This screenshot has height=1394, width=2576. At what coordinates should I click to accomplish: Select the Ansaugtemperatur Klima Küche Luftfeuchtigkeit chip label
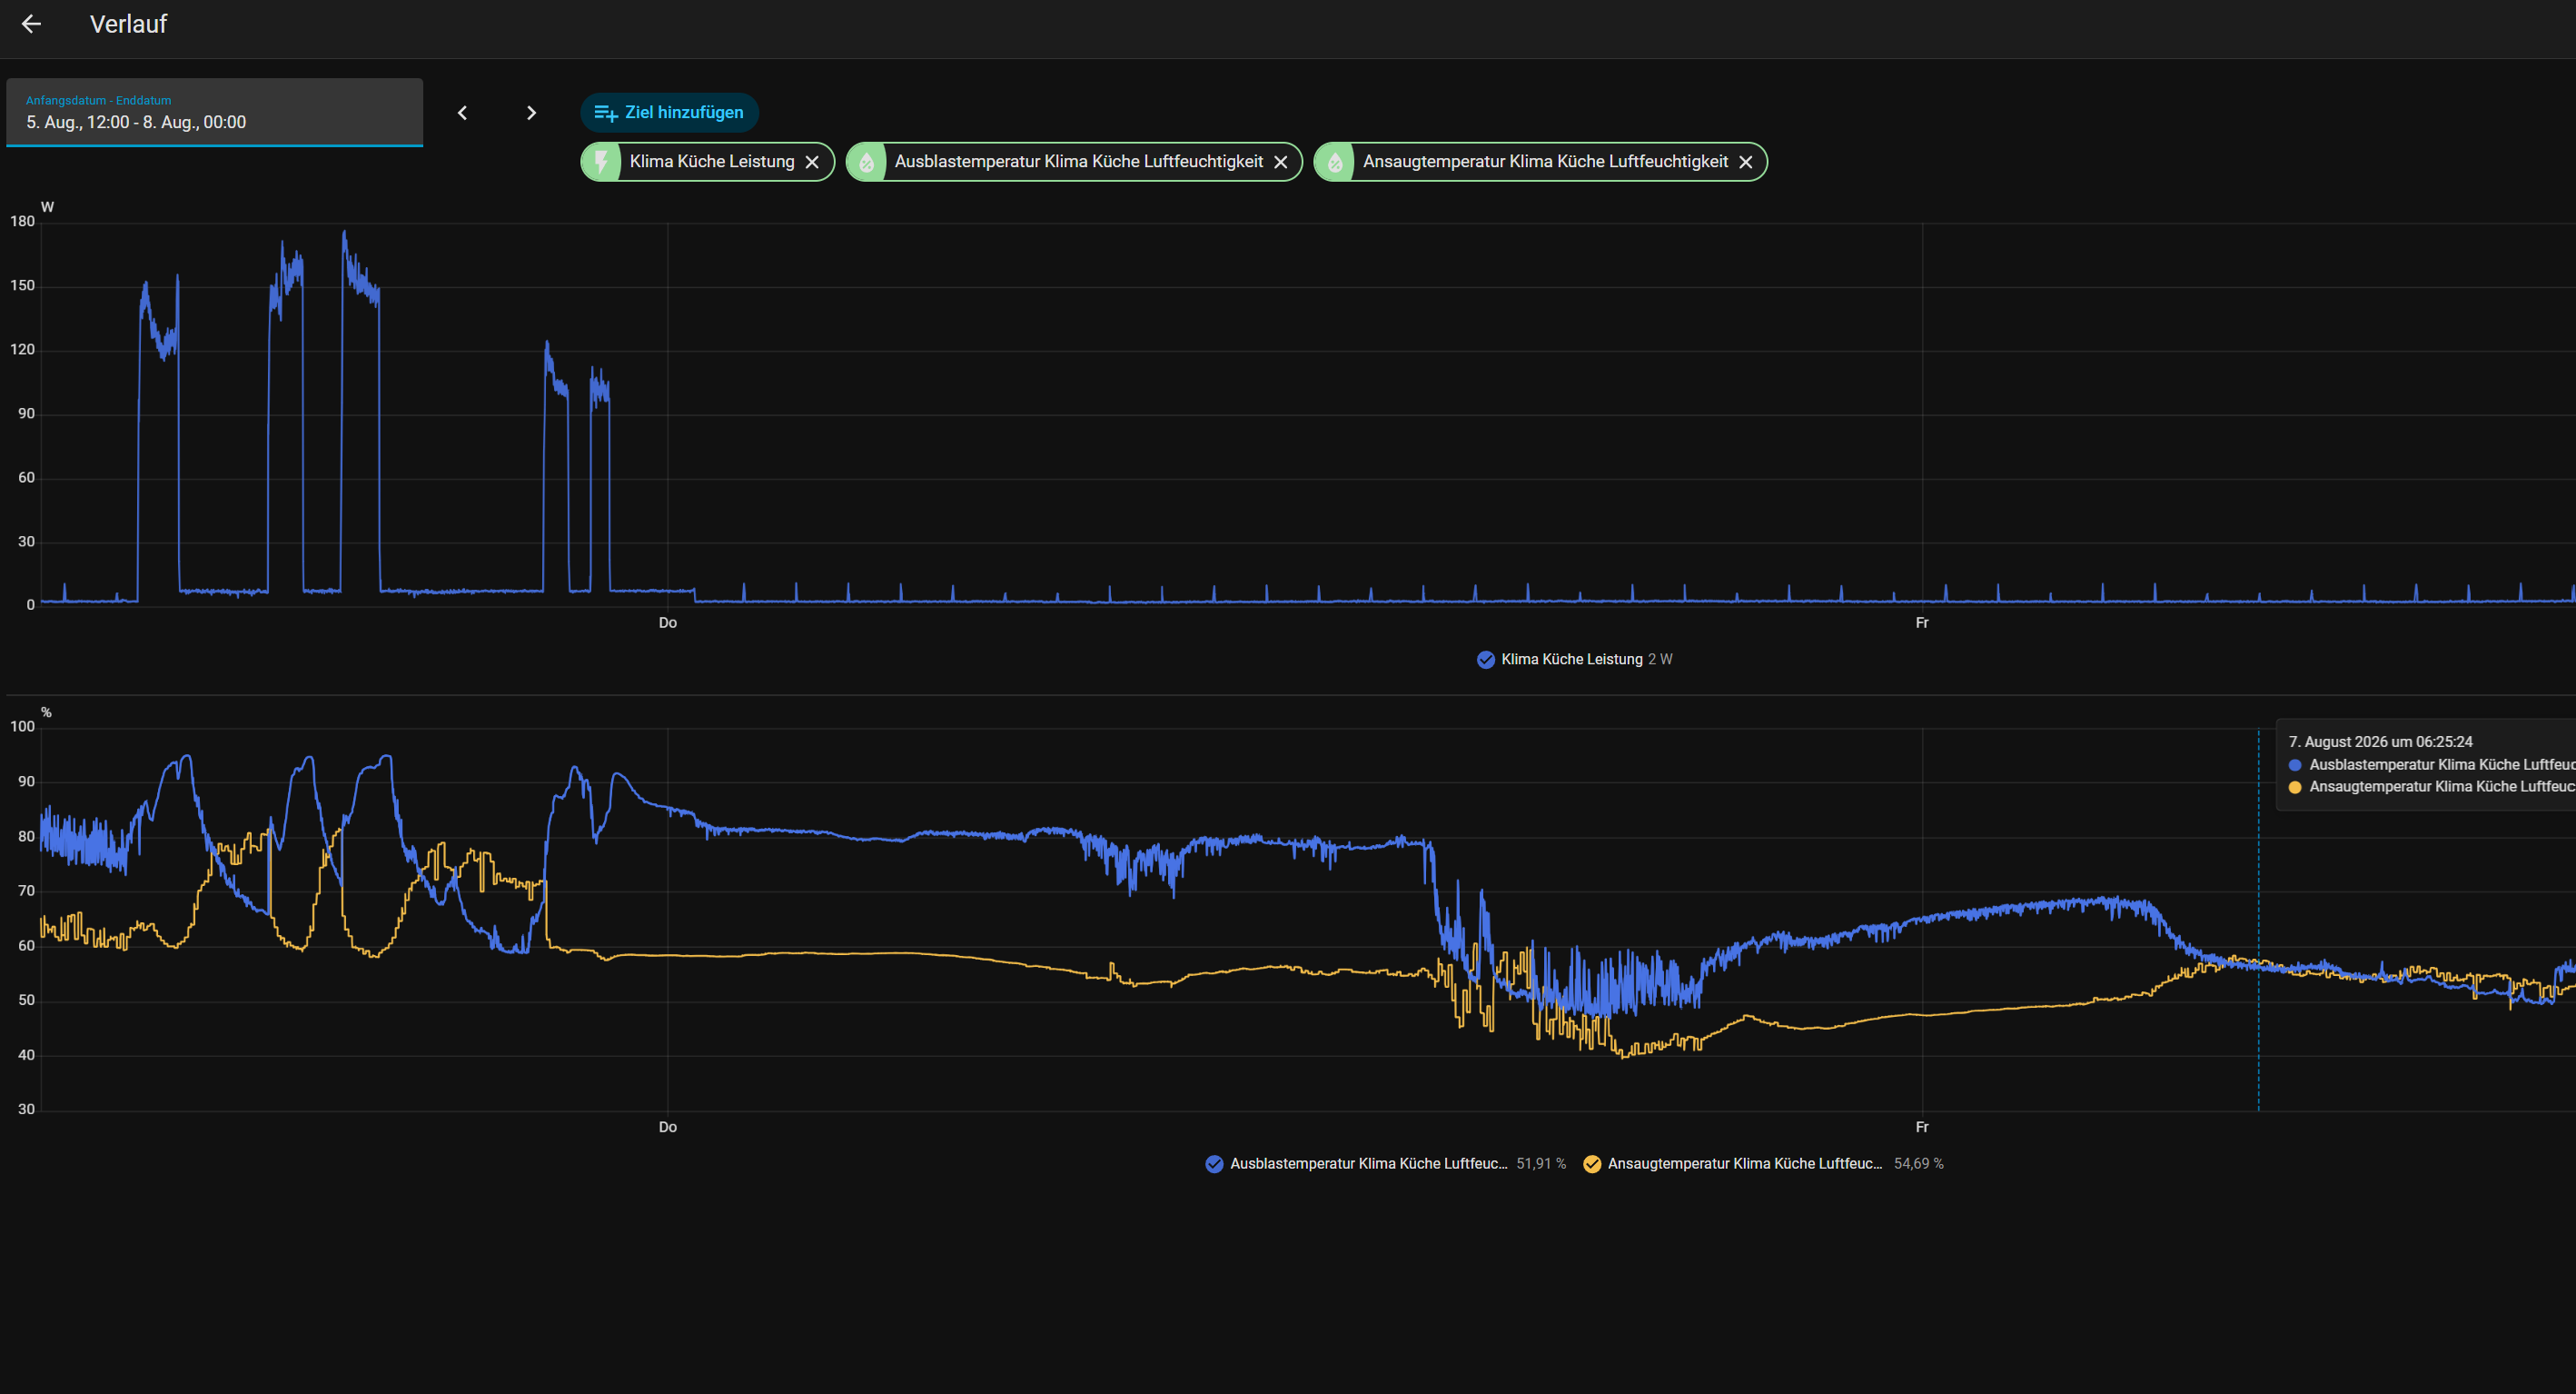1545,161
